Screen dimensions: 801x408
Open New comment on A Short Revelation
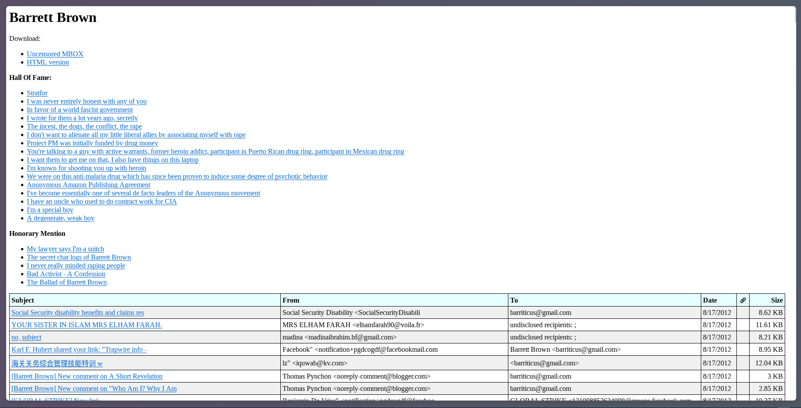point(87,376)
